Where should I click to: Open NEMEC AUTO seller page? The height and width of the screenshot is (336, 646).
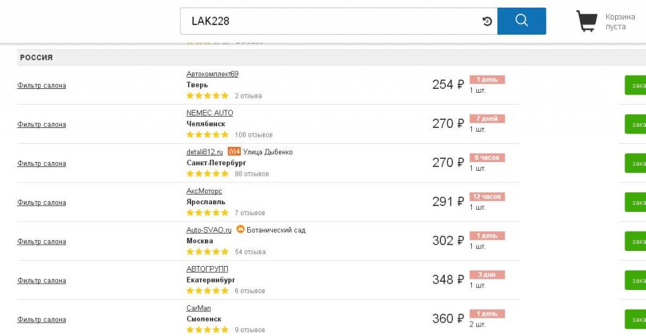tap(209, 113)
